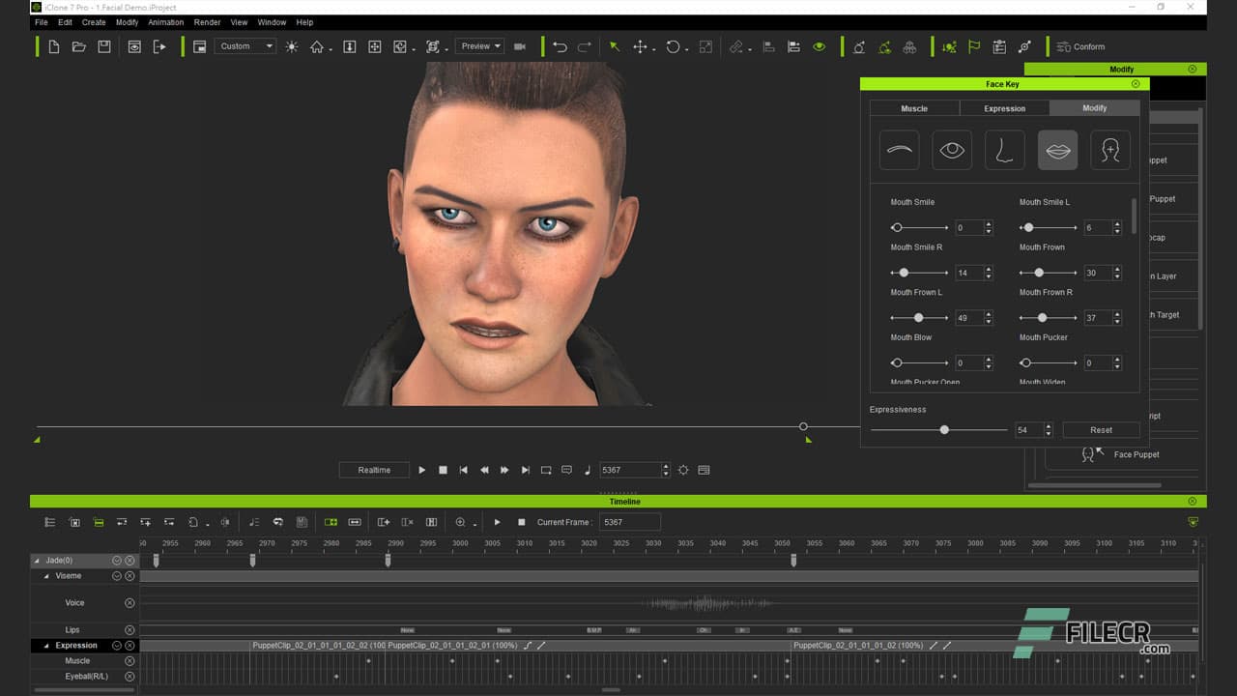Mute the Voice track

click(130, 602)
